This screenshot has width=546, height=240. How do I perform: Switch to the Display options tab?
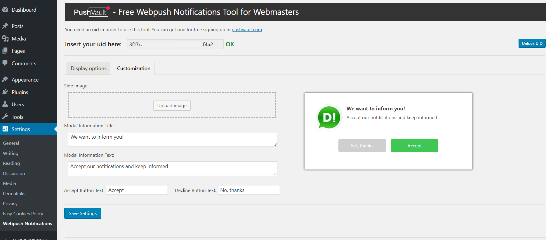point(88,68)
